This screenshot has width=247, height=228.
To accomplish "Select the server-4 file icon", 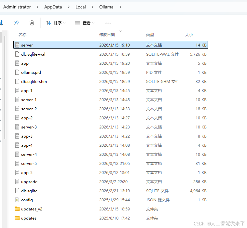I will click(17, 154).
